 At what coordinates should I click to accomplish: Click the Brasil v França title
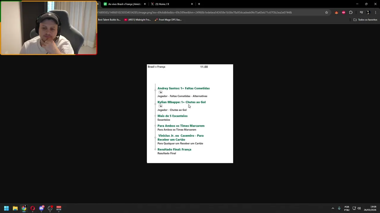coord(156,67)
